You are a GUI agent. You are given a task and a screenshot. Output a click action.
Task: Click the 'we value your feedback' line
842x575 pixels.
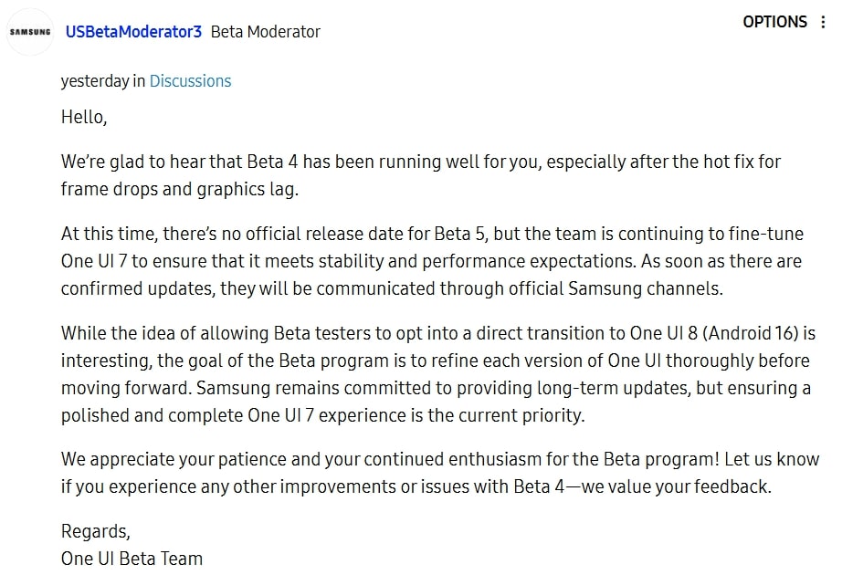(416, 487)
